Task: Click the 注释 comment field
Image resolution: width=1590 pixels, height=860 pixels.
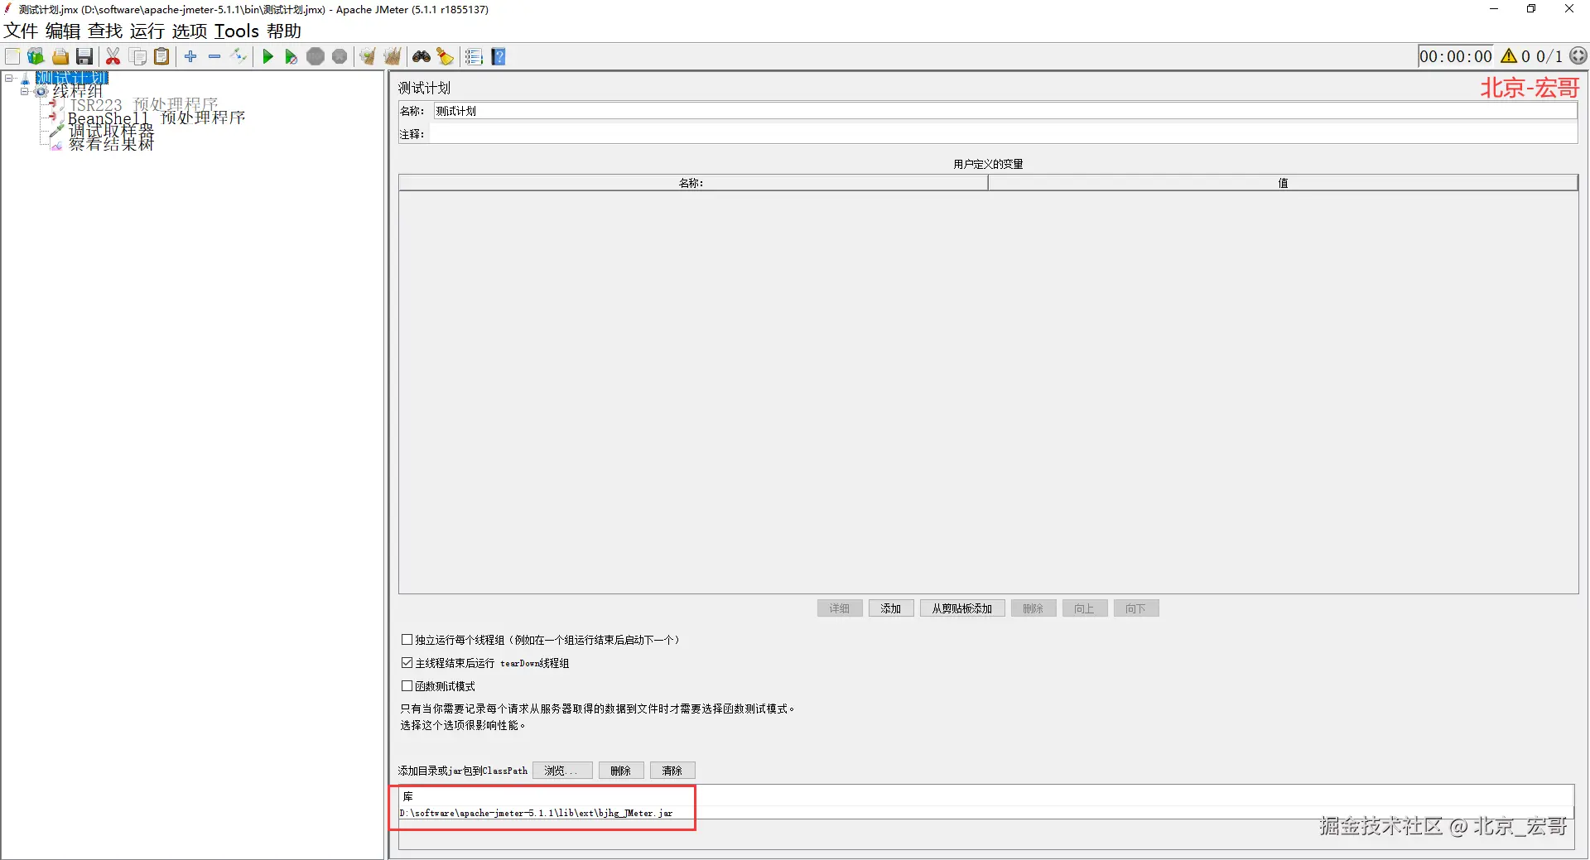Action: [x=1005, y=134]
